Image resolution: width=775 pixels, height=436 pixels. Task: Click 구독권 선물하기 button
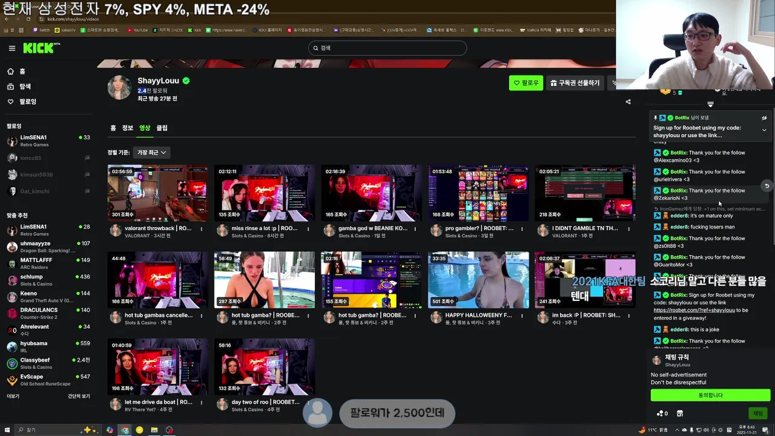click(575, 83)
